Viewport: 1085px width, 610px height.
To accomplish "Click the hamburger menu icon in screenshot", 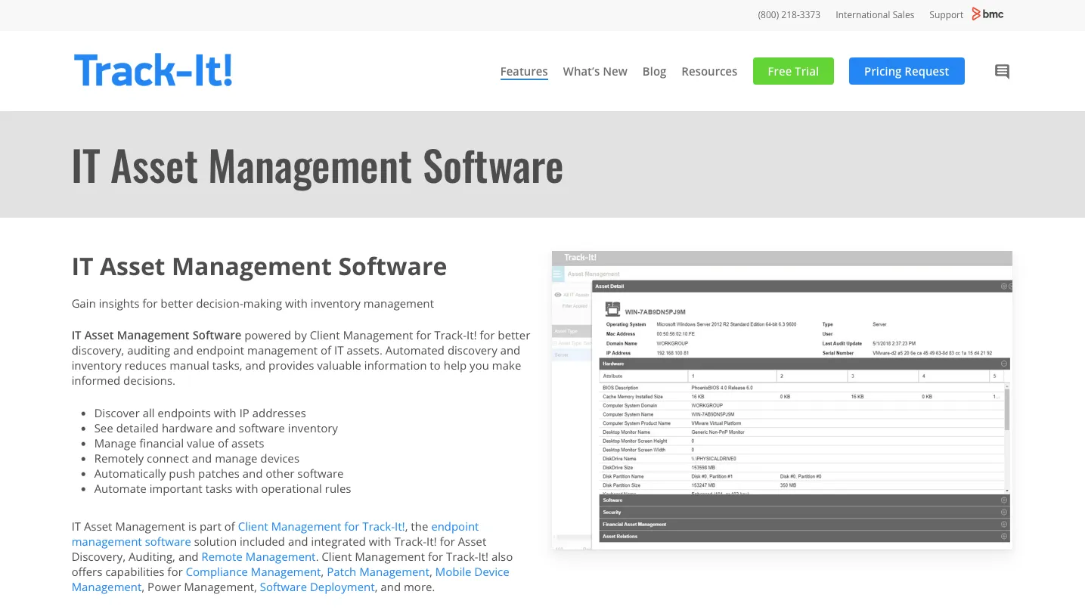I will [558, 274].
